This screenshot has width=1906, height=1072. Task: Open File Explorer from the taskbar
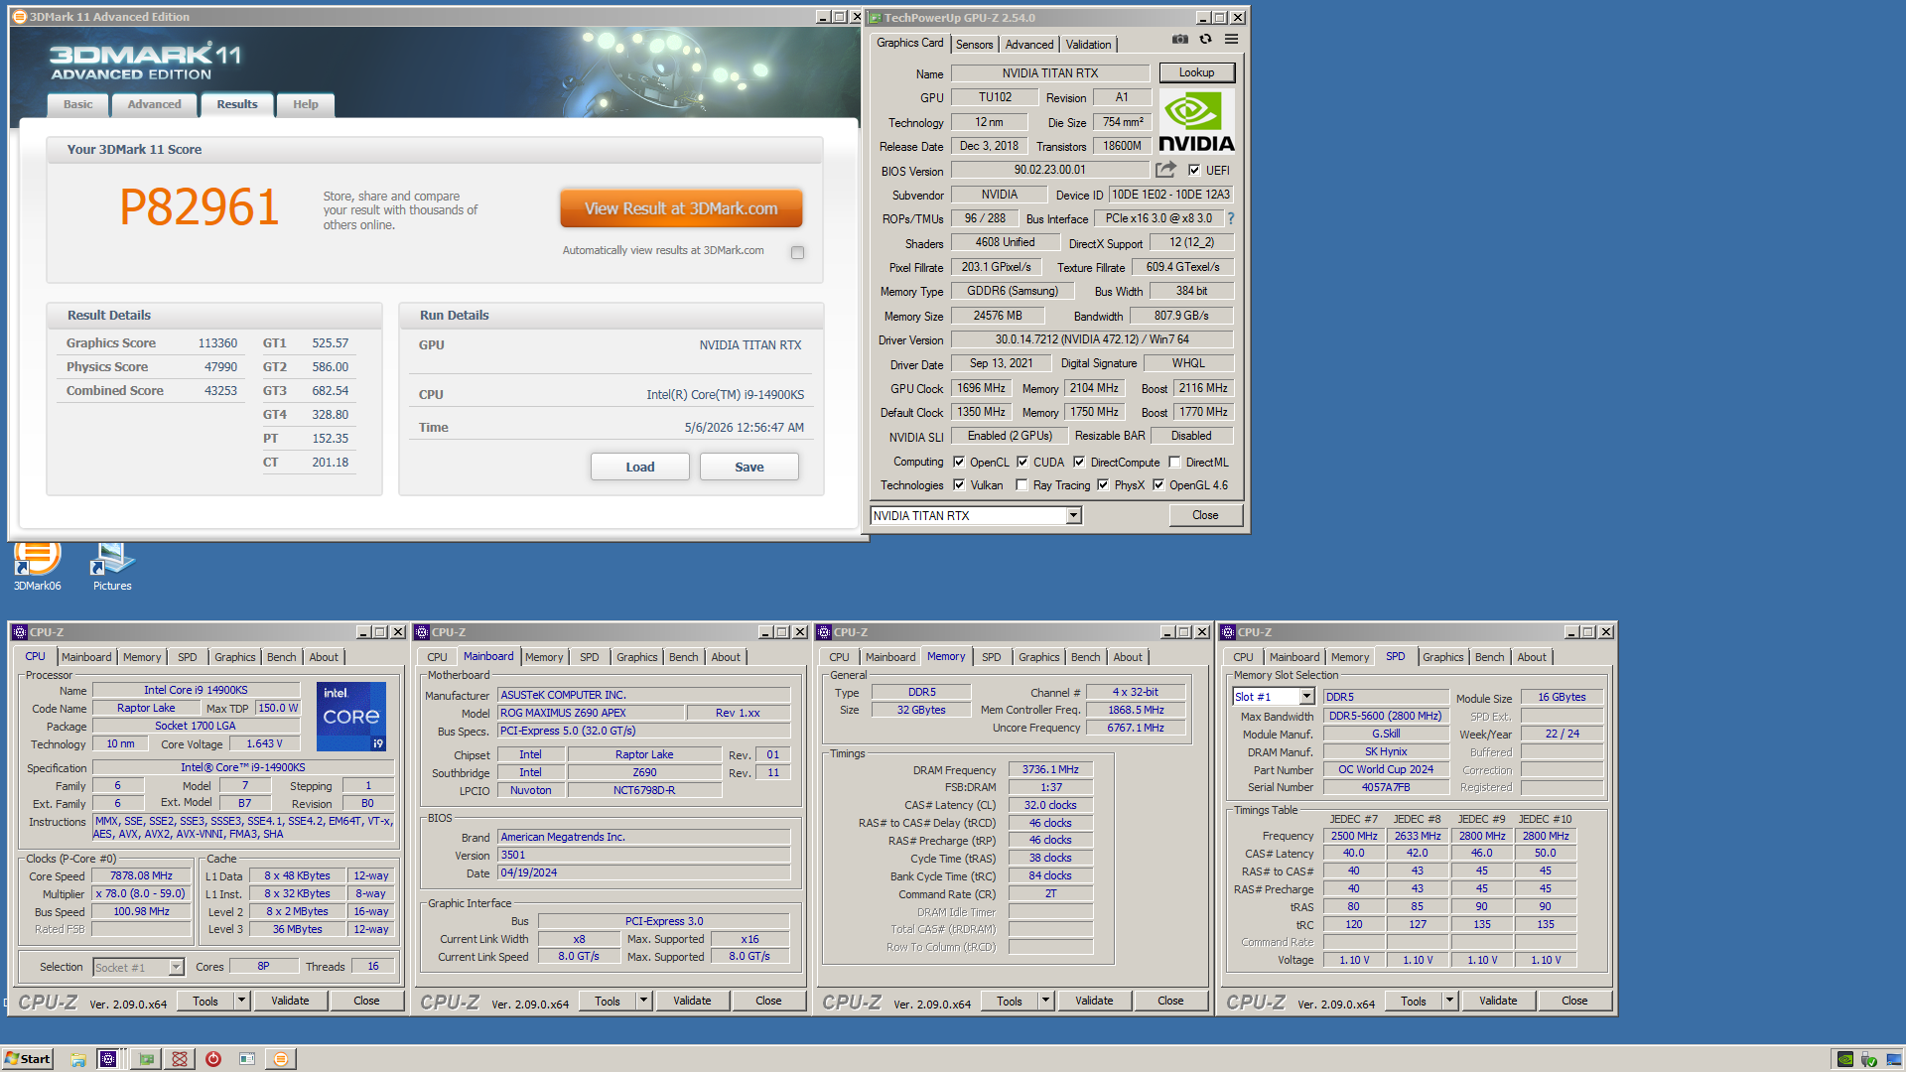pyautogui.click(x=77, y=1059)
